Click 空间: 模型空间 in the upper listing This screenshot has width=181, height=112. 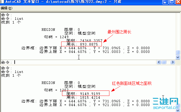click(80, 33)
